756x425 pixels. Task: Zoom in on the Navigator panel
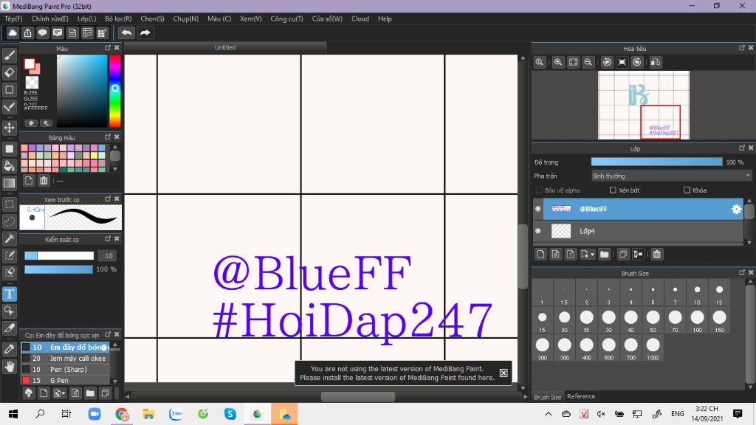tap(558, 62)
